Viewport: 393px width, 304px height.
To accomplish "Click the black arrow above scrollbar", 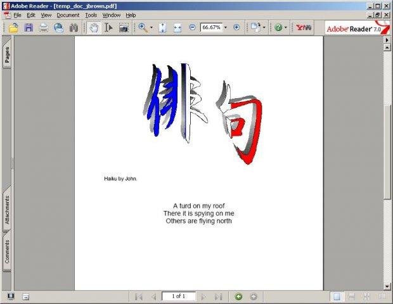I will click(x=387, y=40).
